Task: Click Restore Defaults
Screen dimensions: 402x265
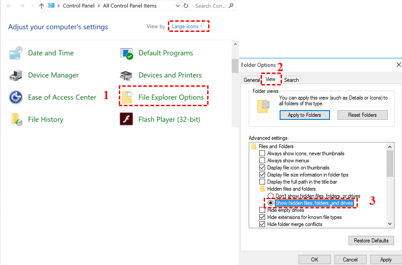Action: tap(371, 240)
